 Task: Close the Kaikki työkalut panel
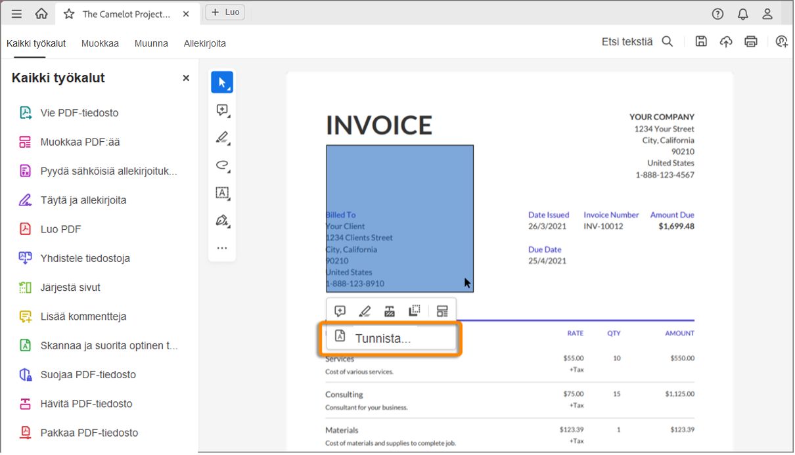186,78
